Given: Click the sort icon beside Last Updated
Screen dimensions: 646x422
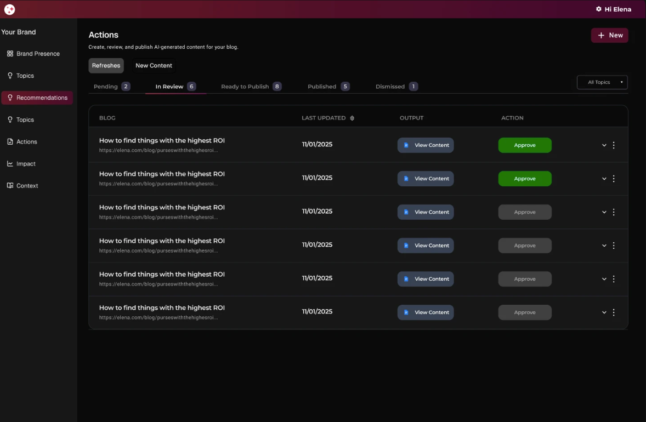Looking at the screenshot, I should [x=352, y=118].
